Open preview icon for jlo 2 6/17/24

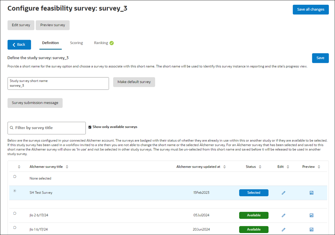click(312, 215)
